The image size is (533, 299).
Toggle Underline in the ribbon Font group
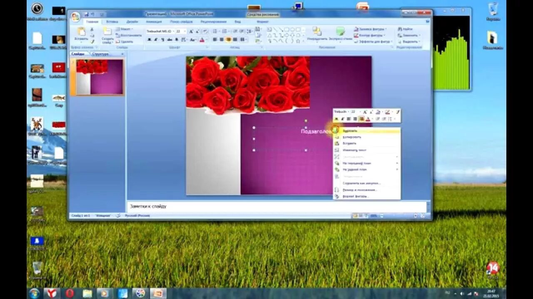tap(163, 39)
